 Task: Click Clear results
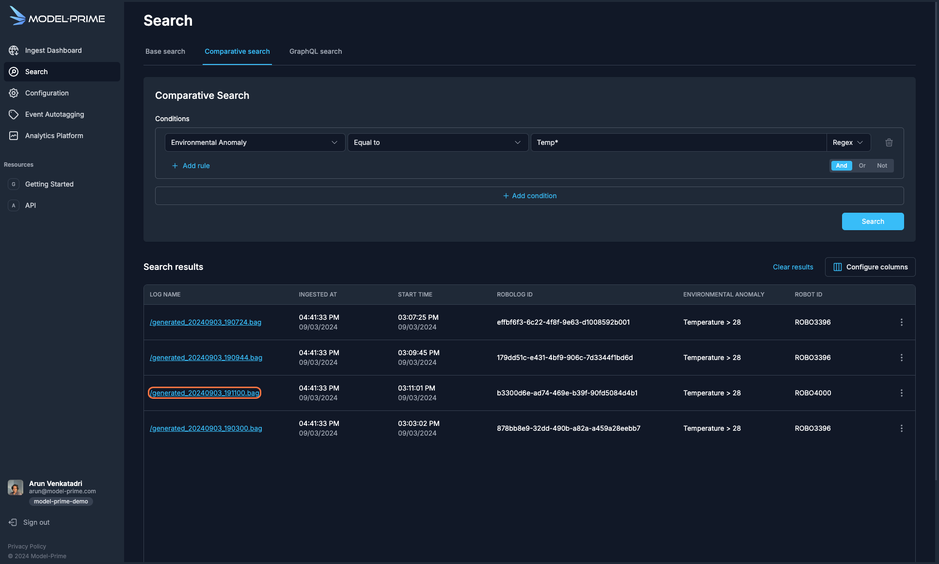tap(793, 267)
